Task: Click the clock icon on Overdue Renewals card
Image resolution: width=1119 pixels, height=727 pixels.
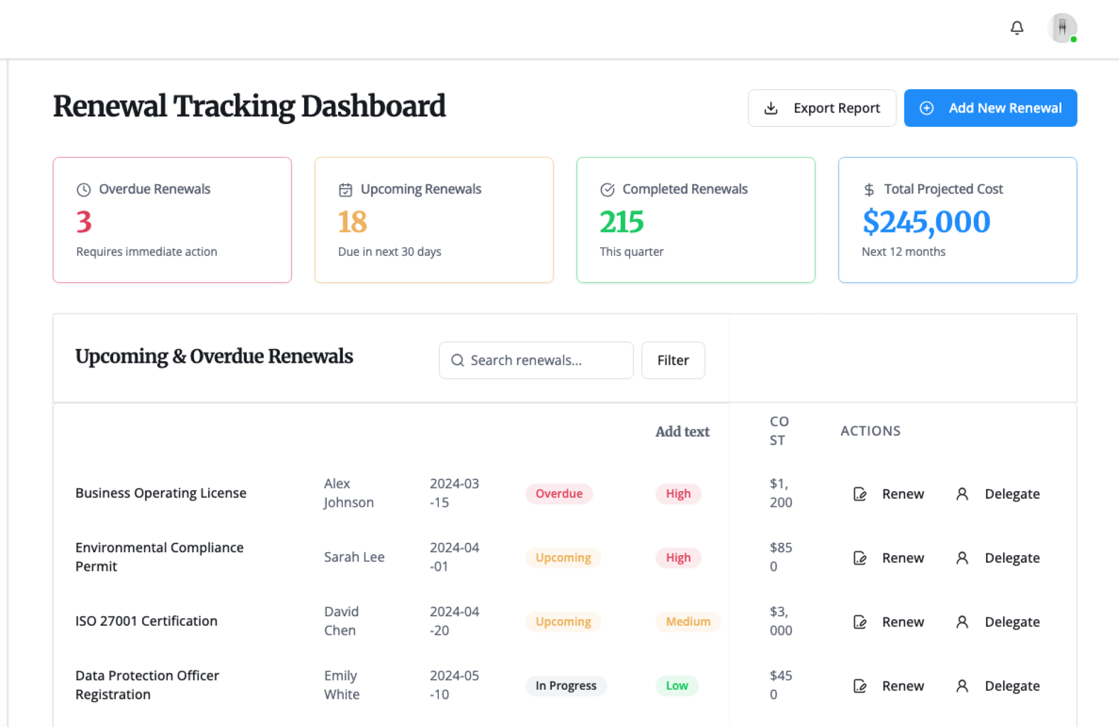Action: 83,190
